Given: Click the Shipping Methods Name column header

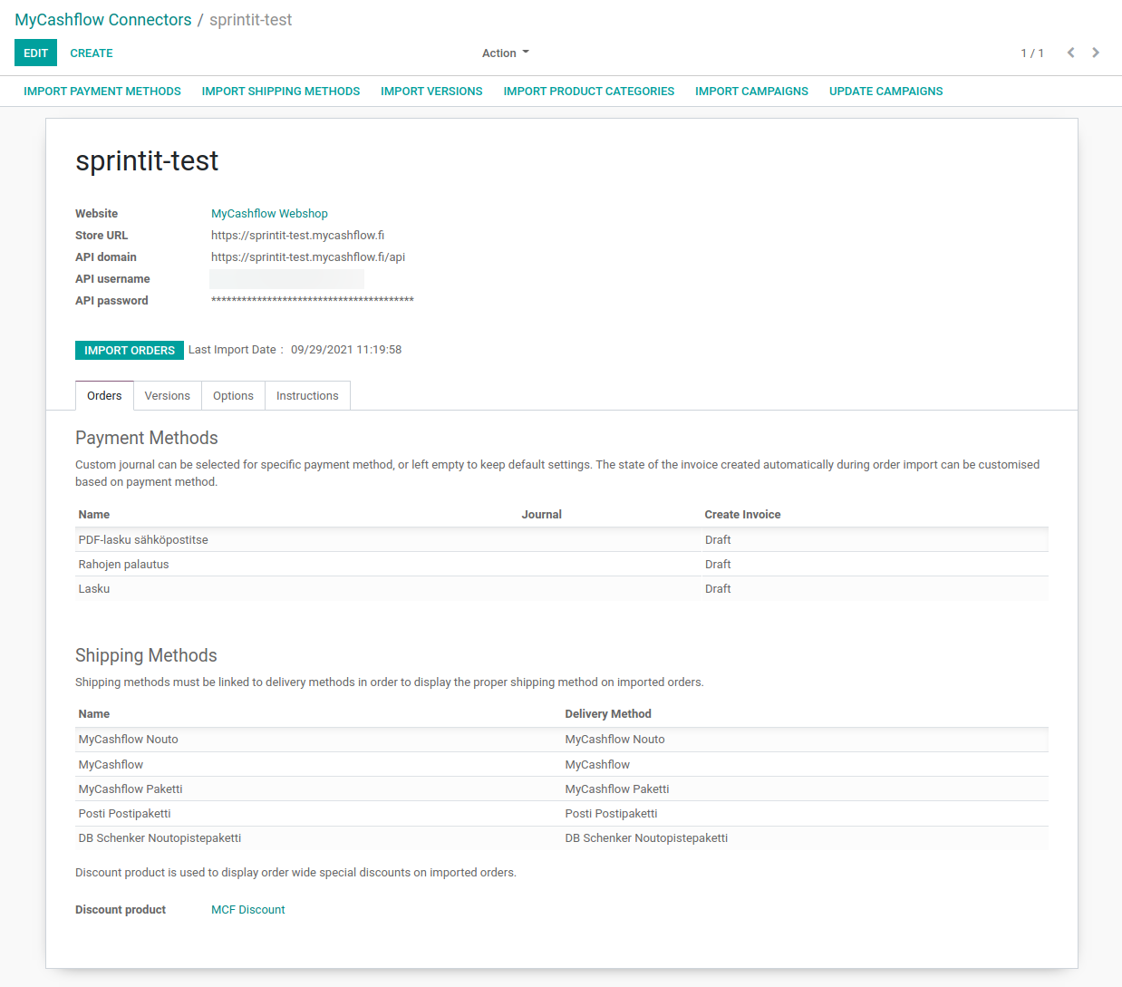Looking at the screenshot, I should point(94,714).
